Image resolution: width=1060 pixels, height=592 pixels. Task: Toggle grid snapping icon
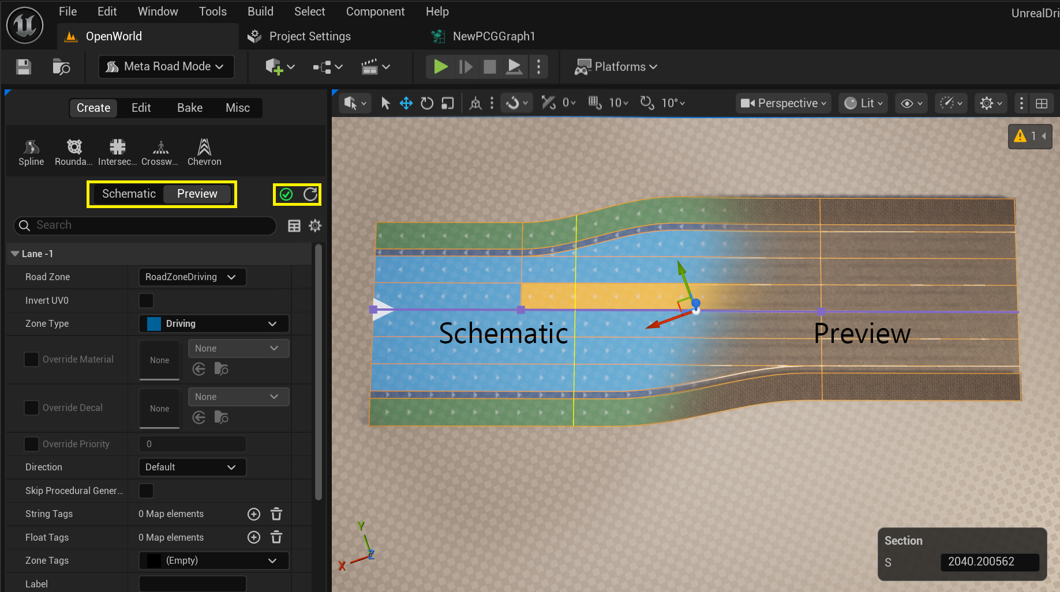point(595,103)
